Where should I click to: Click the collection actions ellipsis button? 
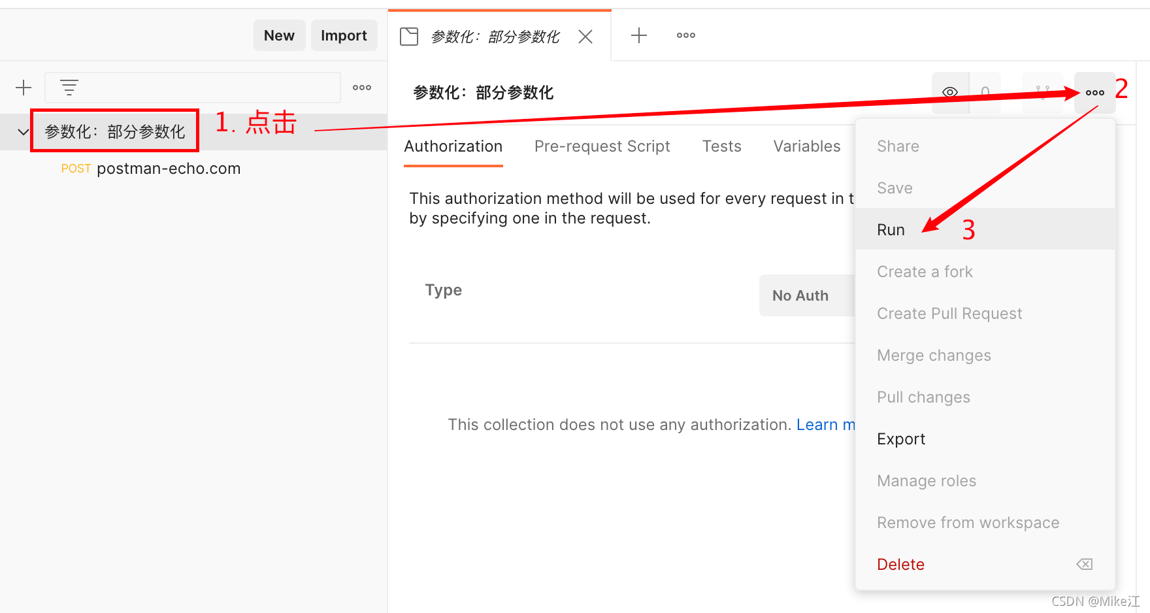pyautogui.click(x=1095, y=93)
